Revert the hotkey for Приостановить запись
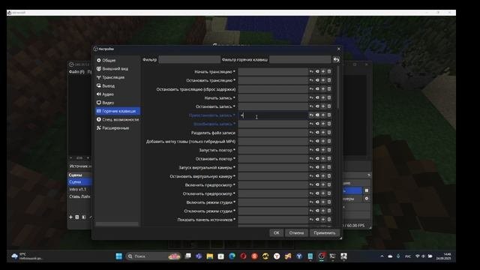The width and height of the screenshot is (480, 270). [x=311, y=115]
